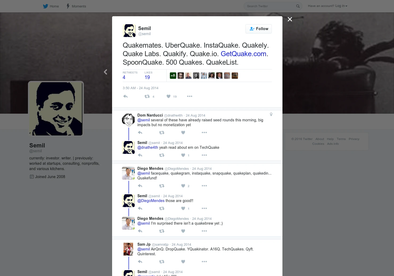Image resolution: width=394 pixels, height=276 pixels.
Task: Open more options on main tweet
Action: click(190, 96)
